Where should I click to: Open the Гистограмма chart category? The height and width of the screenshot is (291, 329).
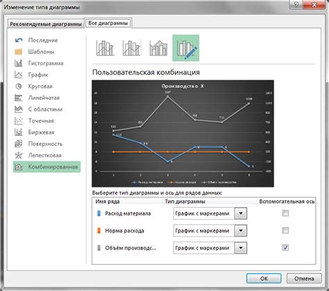coord(47,63)
